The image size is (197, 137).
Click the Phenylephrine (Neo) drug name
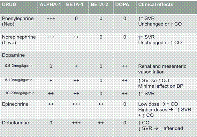pyautogui.click(x=18, y=21)
